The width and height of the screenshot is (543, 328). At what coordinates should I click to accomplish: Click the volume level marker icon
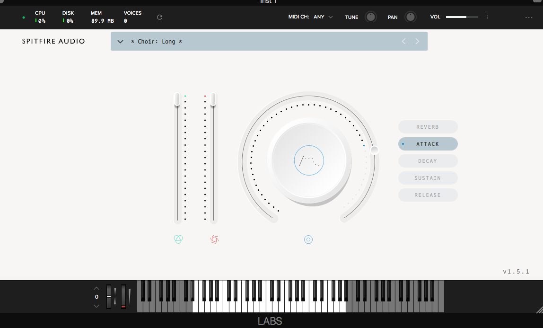[x=488, y=17]
